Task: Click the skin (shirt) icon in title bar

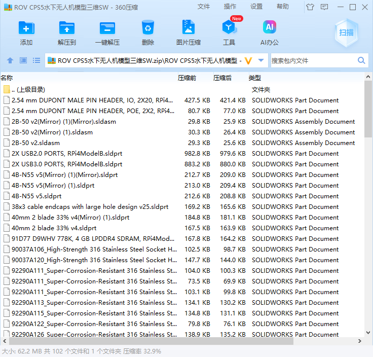Action: 310,7
